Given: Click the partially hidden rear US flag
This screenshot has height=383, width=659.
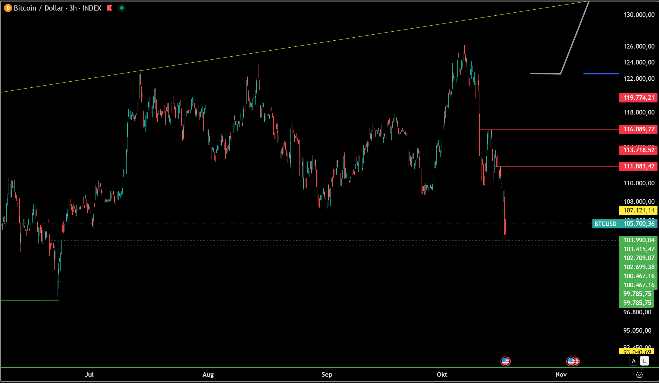Looking at the screenshot, I should click(x=577, y=361).
